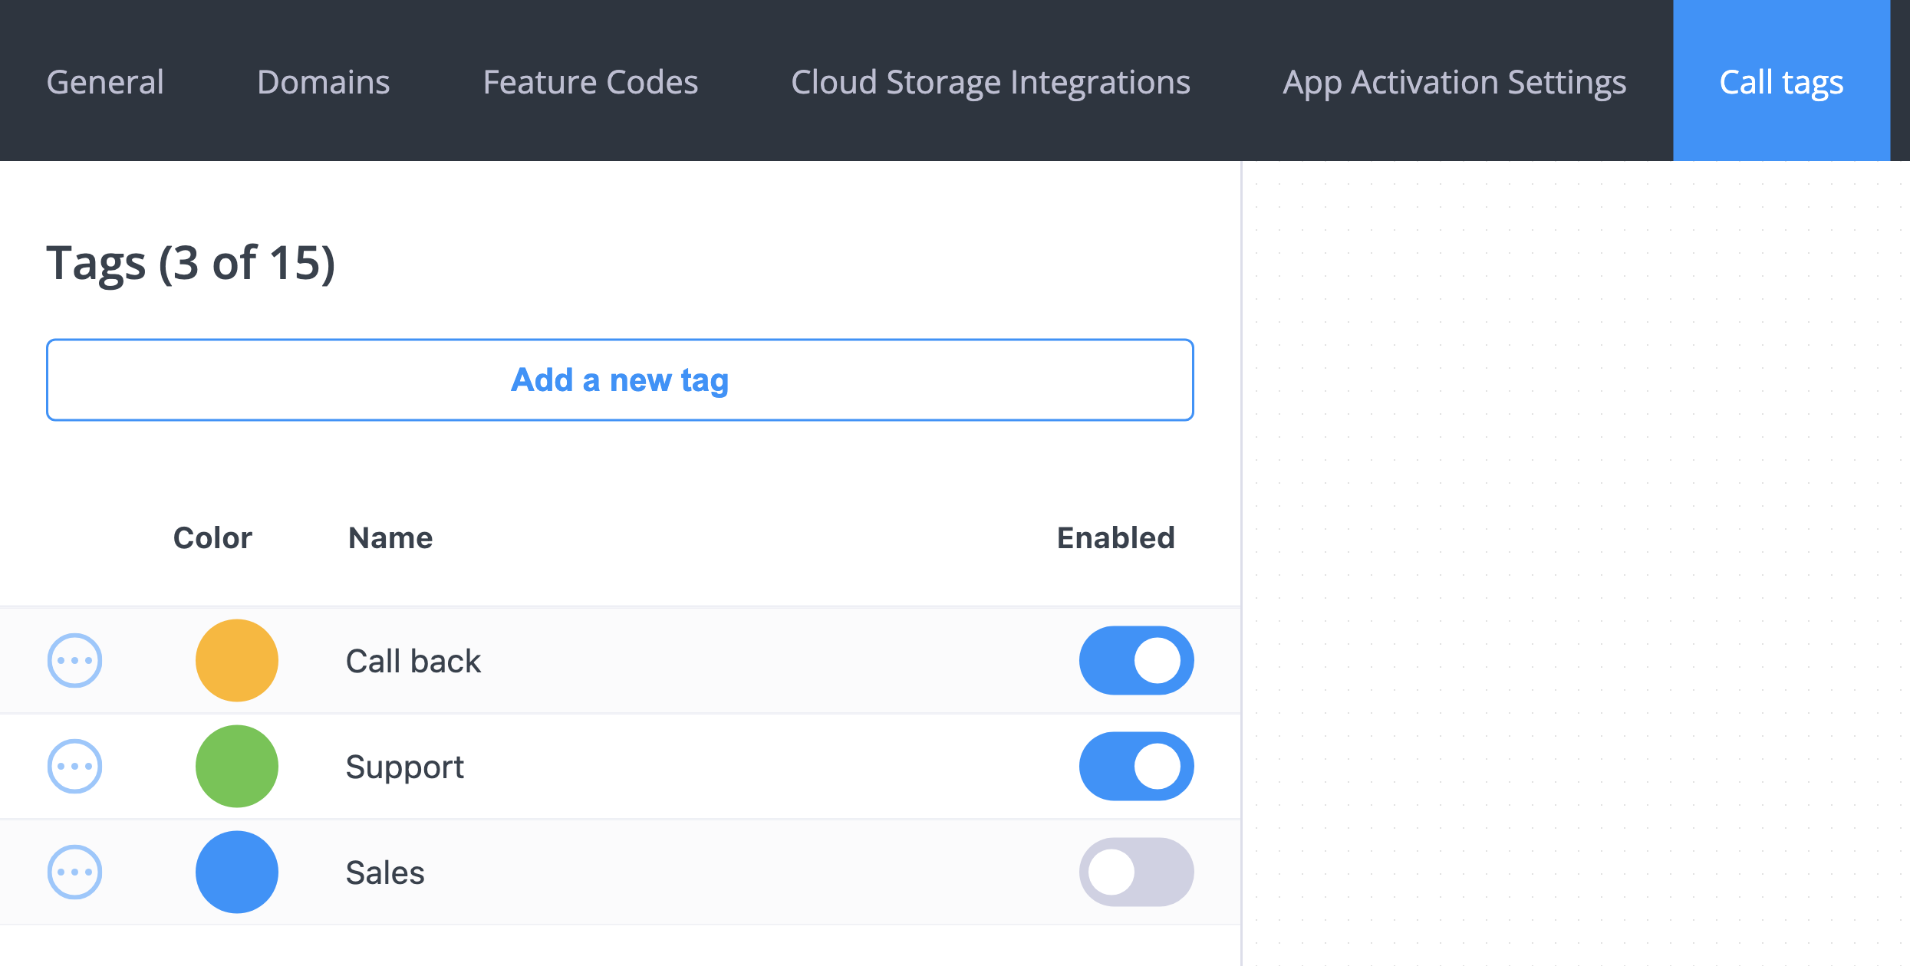Open the Feature Codes tab
Screen dimensions: 1910x966
[591, 81]
